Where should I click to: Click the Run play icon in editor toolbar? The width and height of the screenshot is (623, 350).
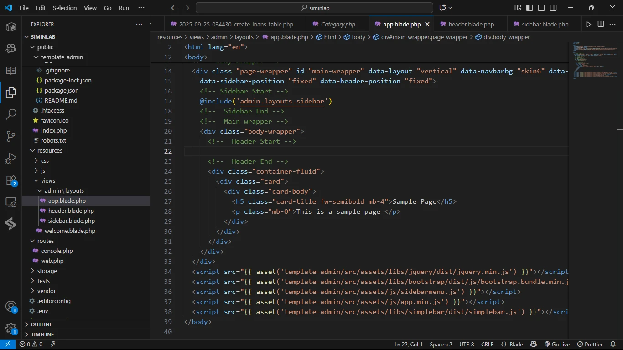588,24
